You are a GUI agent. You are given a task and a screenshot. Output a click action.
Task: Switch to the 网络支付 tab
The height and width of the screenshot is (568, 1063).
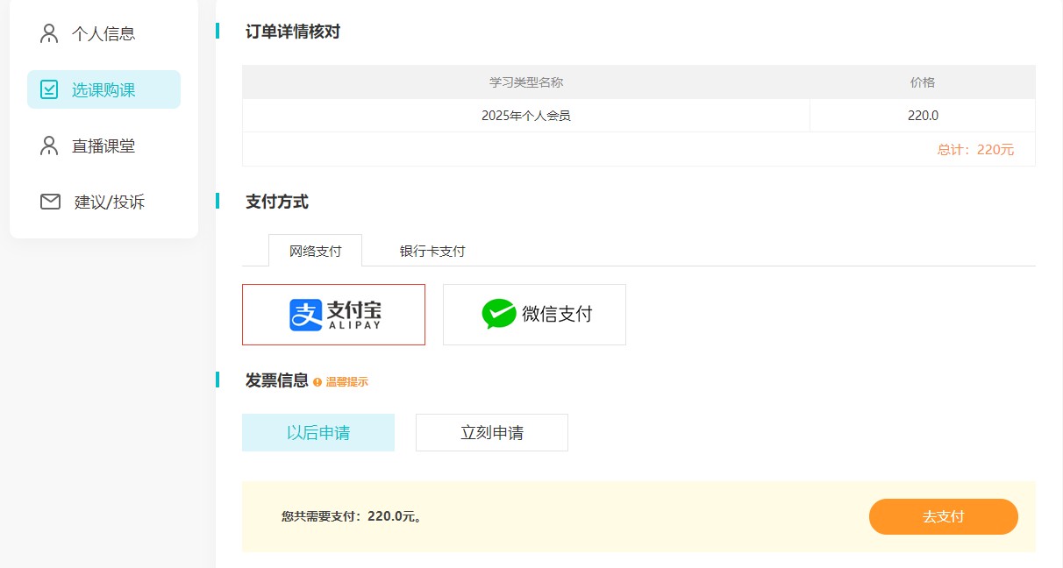tap(314, 250)
